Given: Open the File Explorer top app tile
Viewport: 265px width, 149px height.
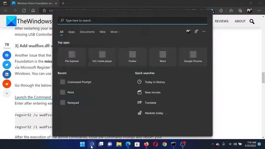Looking at the screenshot, I should 72,57.
